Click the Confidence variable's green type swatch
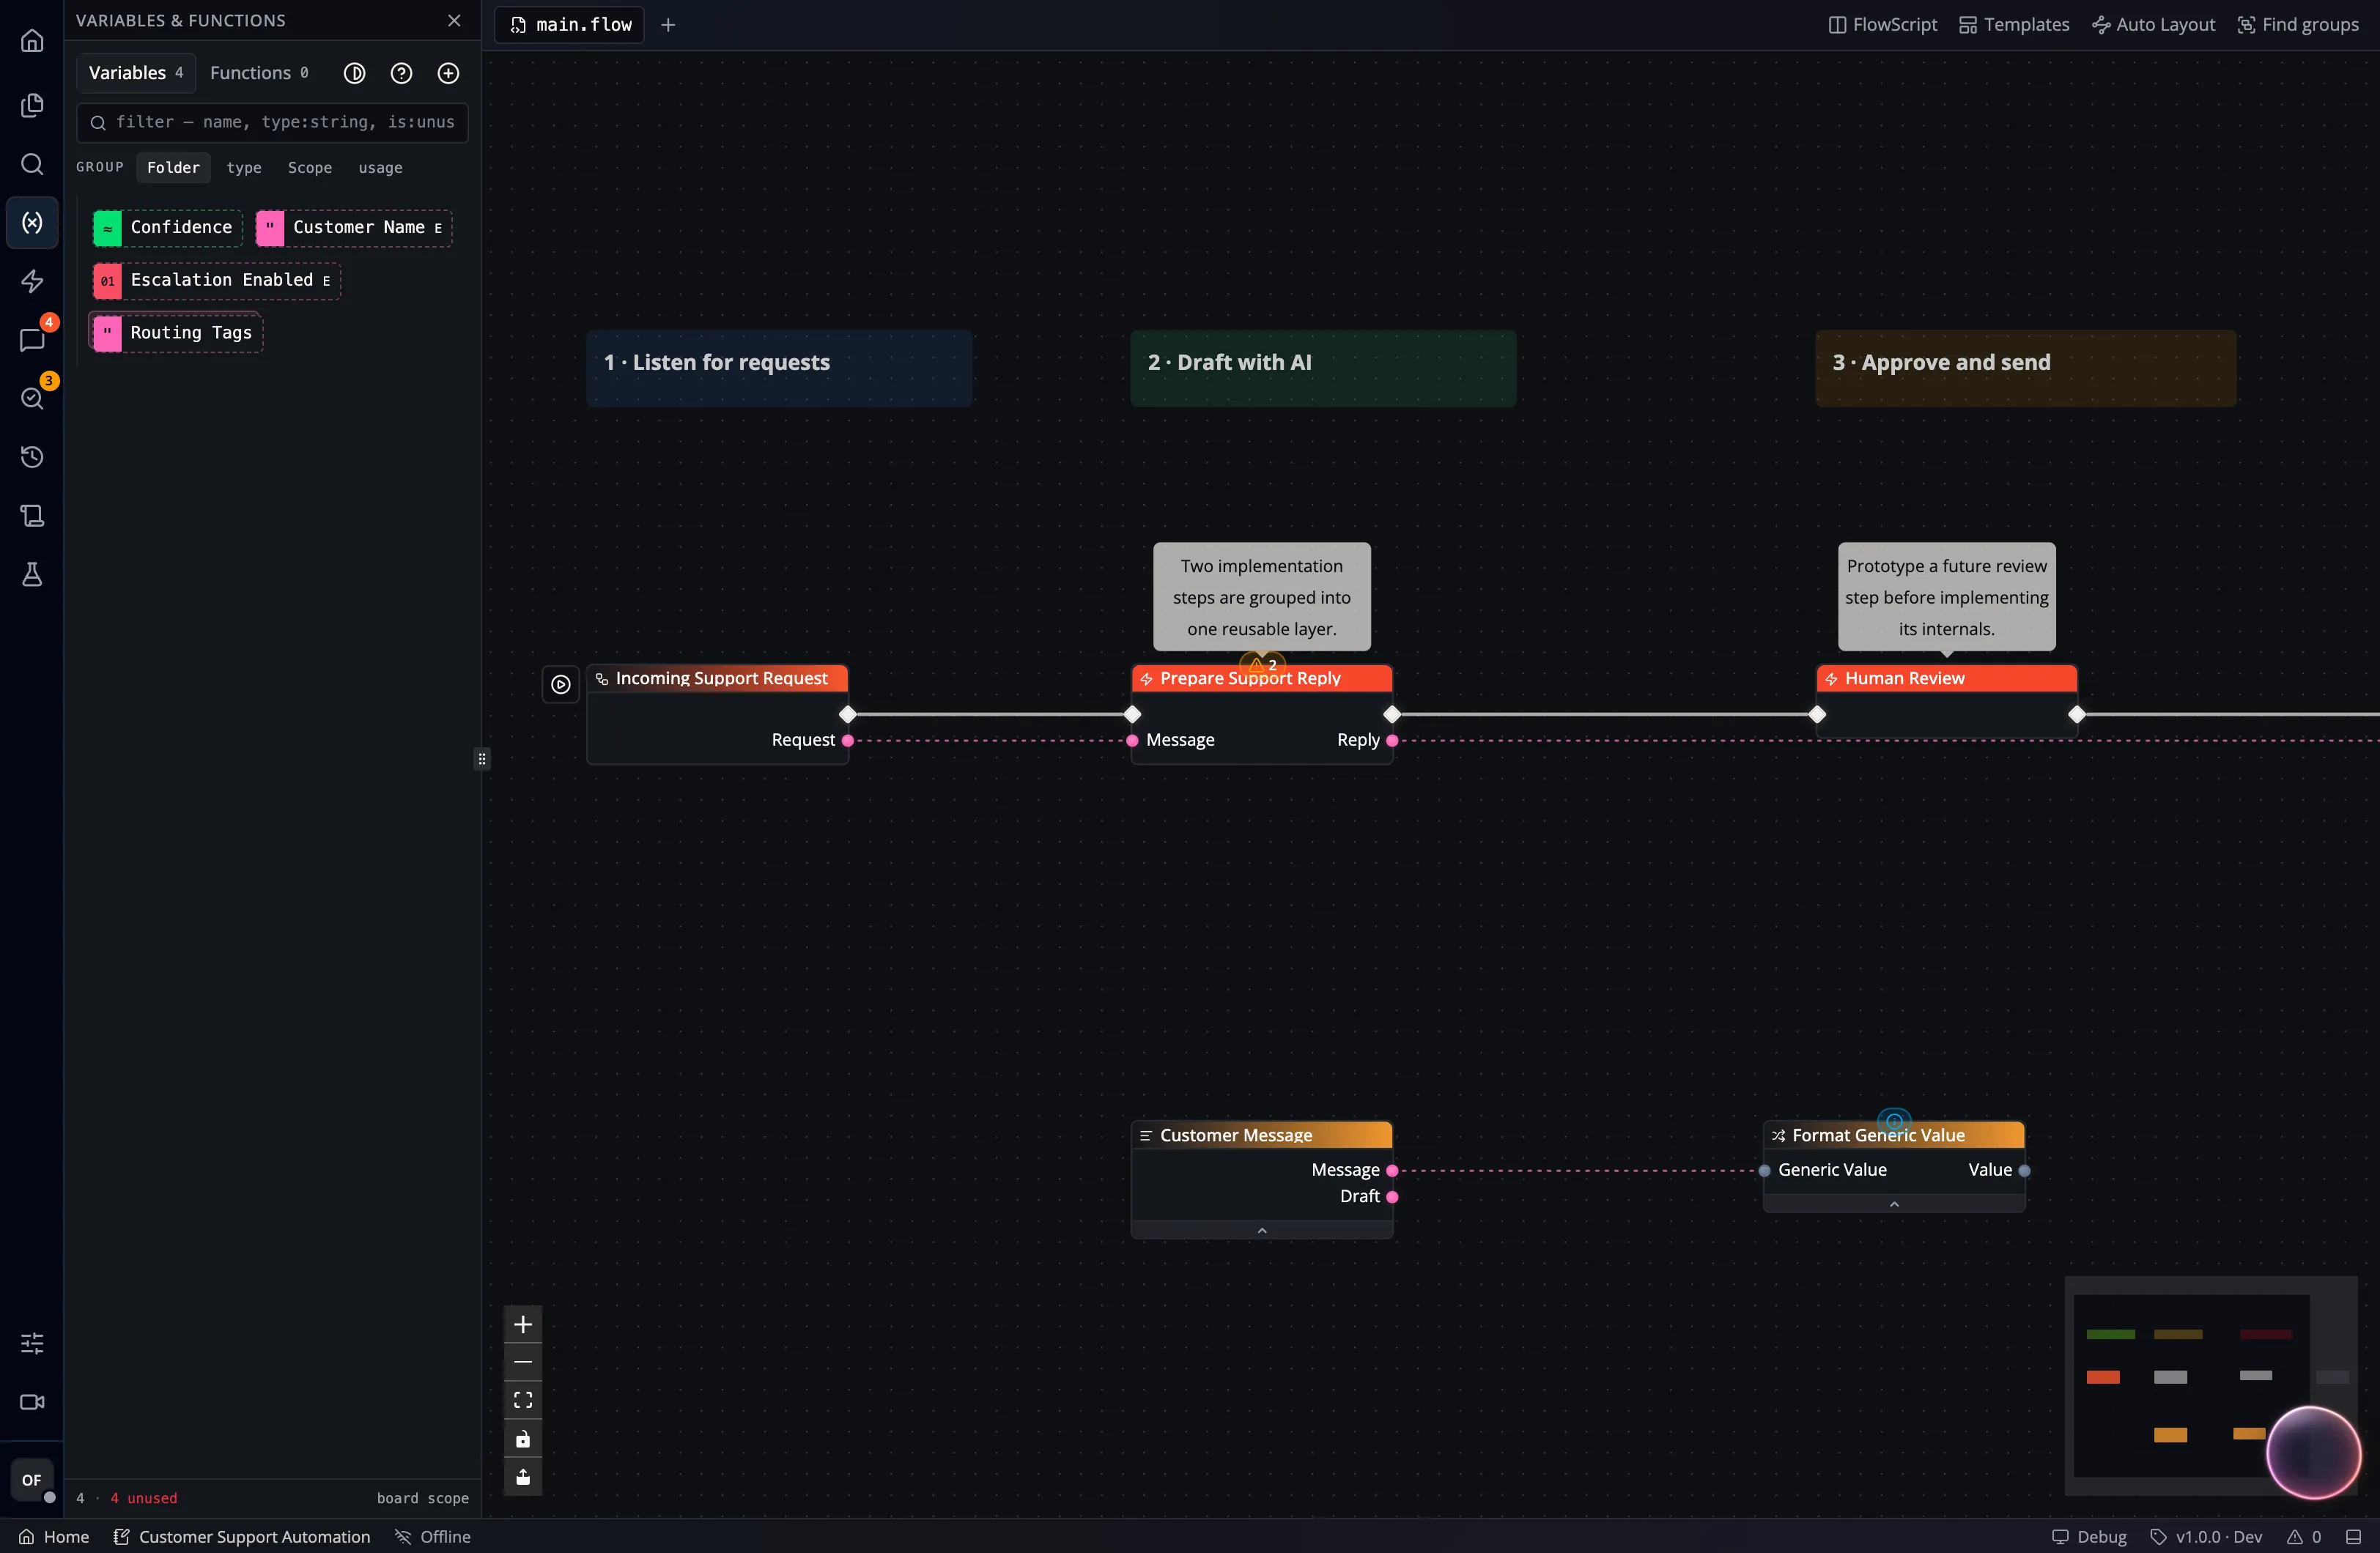 (108, 229)
